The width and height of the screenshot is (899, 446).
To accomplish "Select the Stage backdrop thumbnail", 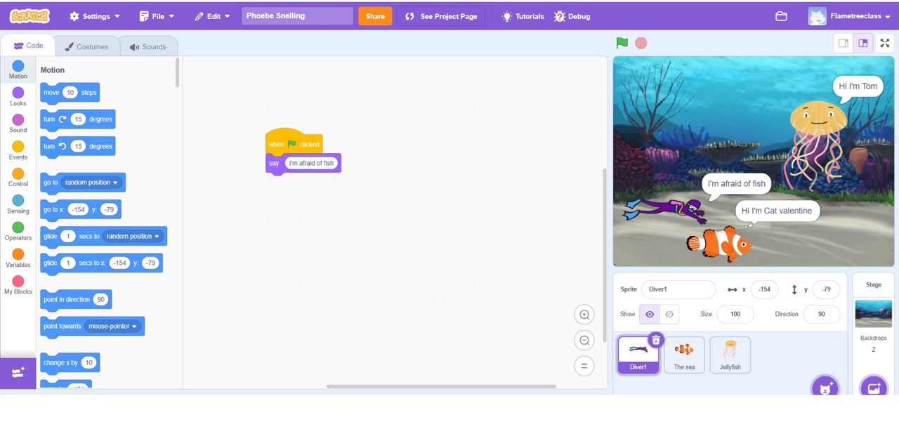I will [874, 314].
